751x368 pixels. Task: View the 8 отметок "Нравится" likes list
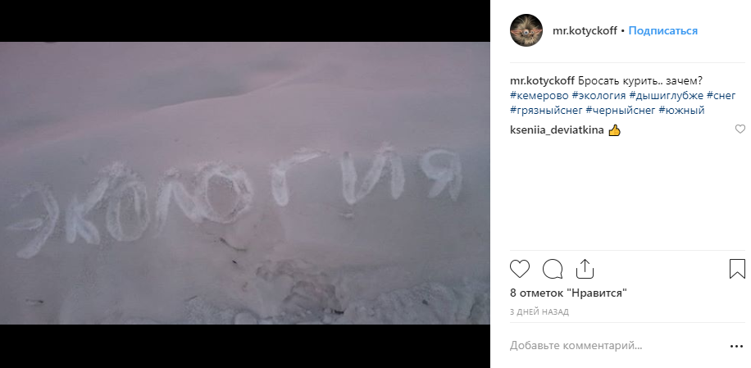[x=568, y=293]
